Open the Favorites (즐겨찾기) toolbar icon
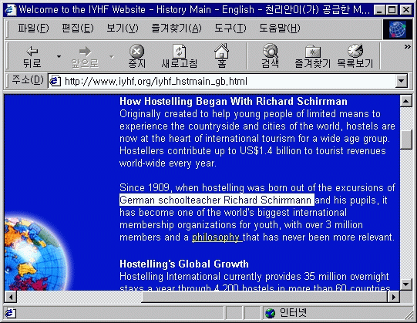 (313, 52)
